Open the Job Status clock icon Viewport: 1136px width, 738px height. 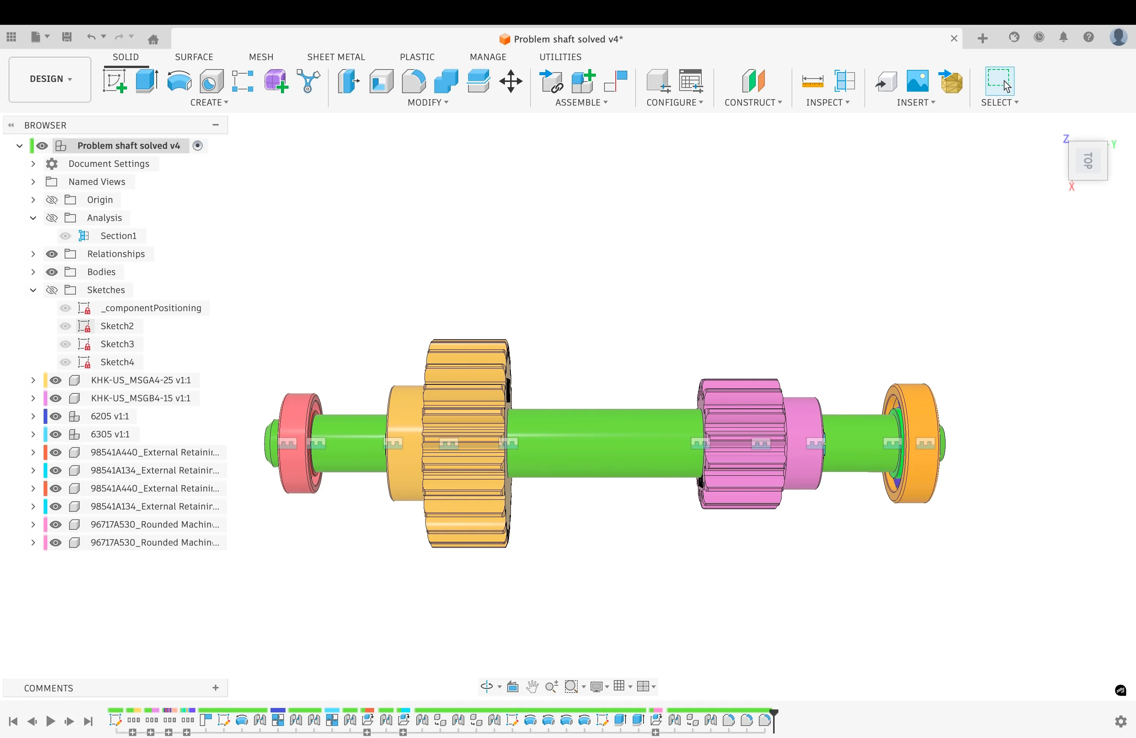coord(1039,37)
